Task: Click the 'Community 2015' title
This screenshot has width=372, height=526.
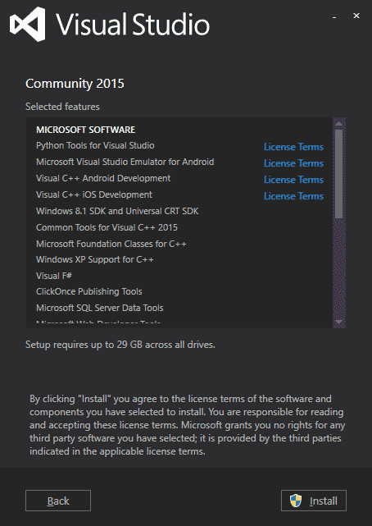Action: (x=75, y=84)
